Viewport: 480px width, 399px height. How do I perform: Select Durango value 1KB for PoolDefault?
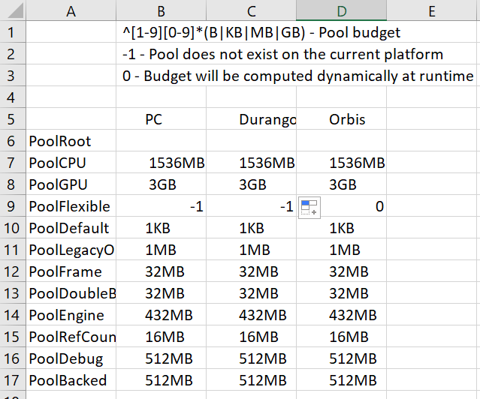click(x=252, y=228)
